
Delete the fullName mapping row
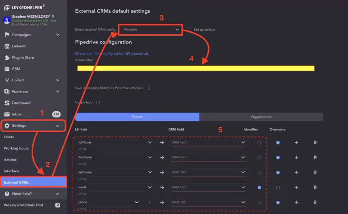coord(315,142)
